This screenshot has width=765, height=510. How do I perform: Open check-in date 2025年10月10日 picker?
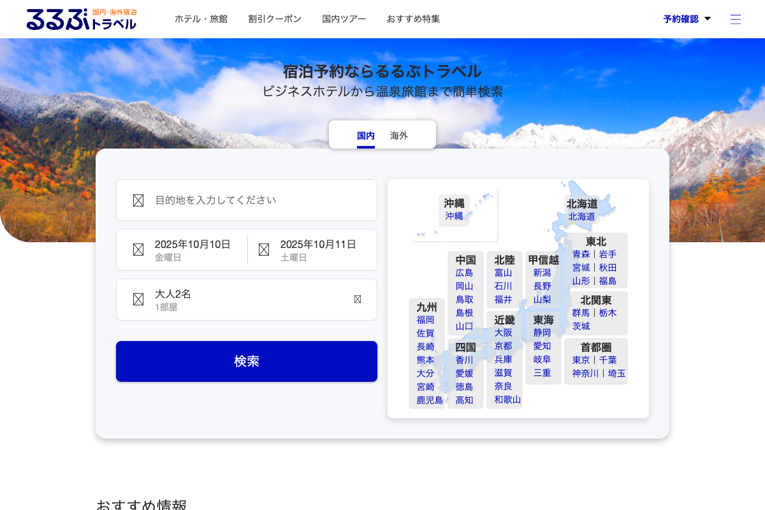point(192,250)
